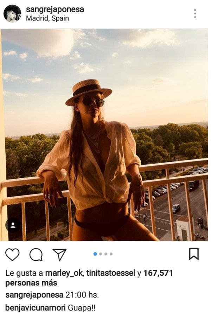Open sangrejaponesa username in caption

34,295
